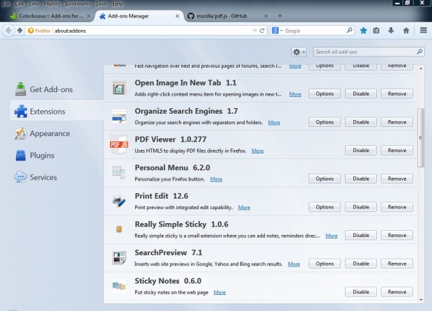The image size is (432, 311).
Task: Click the Print Edit printer icon
Action: point(119,201)
